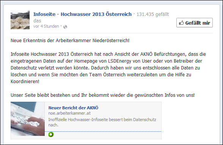Click the noe.arbeiterkammer.at domain text
223x145 pixels.
69,113
